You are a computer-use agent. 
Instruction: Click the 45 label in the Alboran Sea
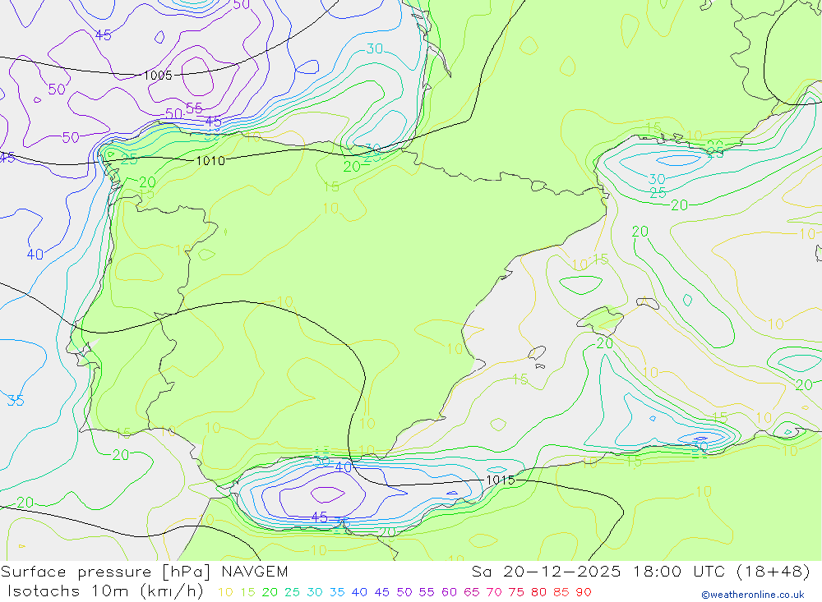point(319,517)
